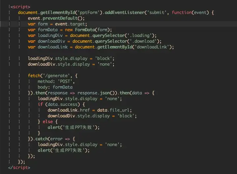Click the '.loading' selector string
The height and width of the screenshot is (174, 237).
pos(140,35)
